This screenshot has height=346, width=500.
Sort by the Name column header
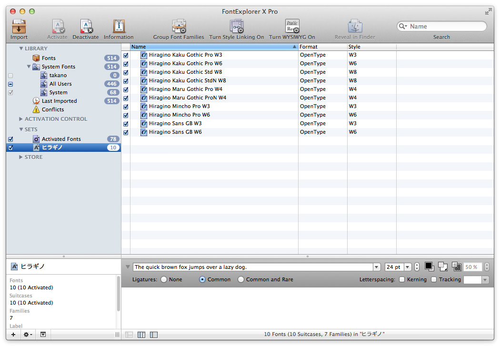coord(214,47)
